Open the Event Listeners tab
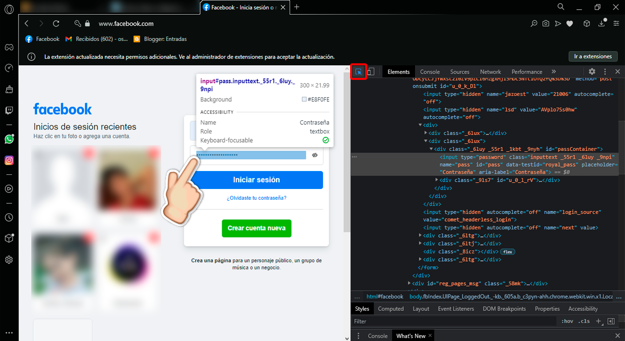 tap(456, 309)
